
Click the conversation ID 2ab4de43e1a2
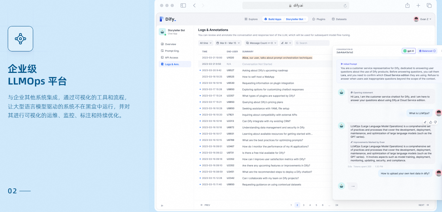[x=345, y=52]
